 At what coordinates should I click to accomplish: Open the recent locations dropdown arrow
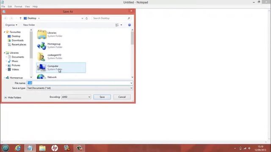coord(16,18)
